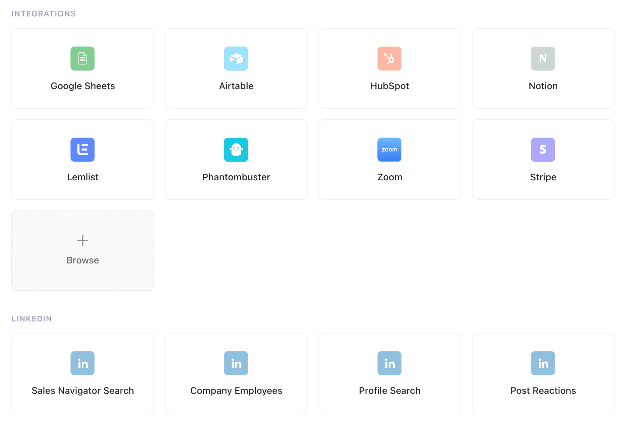This screenshot has width=626, height=423.
Task: Open the Profile Search card label
Action: pyautogui.click(x=390, y=391)
